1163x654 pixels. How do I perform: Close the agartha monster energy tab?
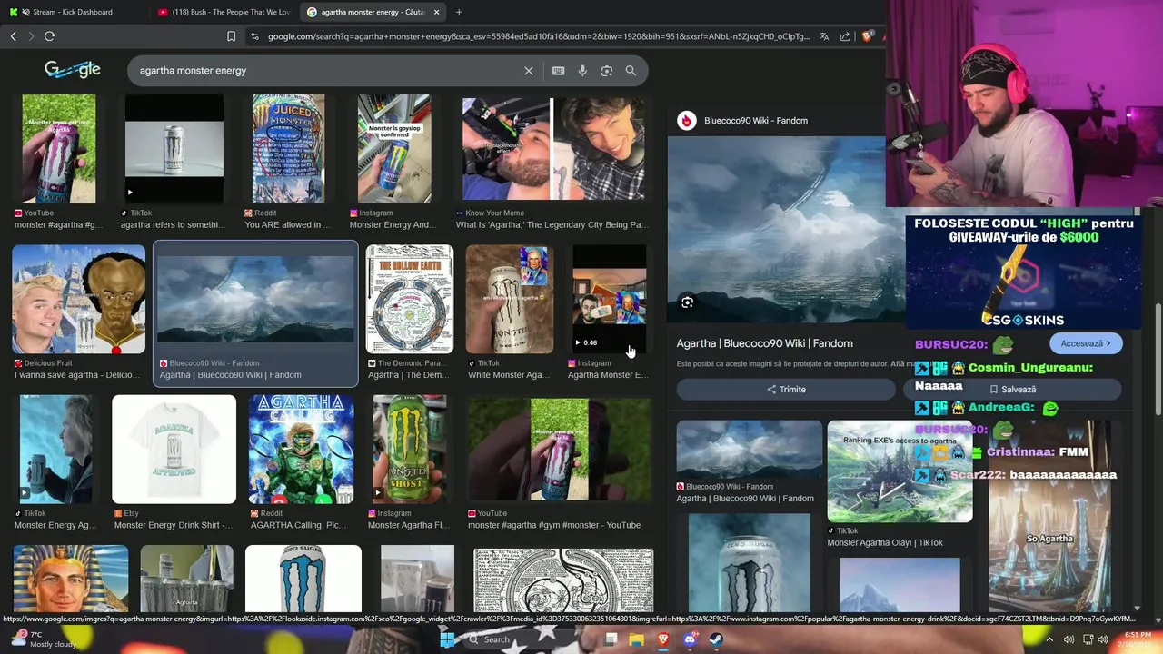[436, 12]
